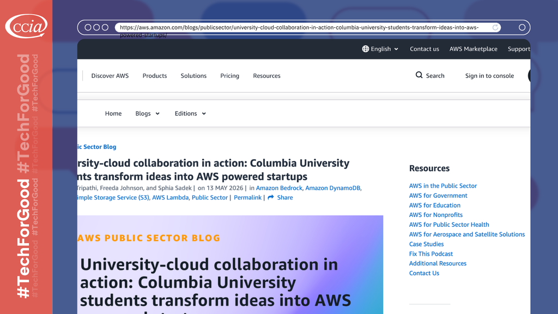The height and width of the screenshot is (314, 558).
Task: Click the Share arrow icon
Action: click(271, 197)
